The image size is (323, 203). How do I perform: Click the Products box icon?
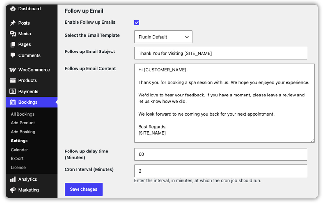tap(13, 80)
